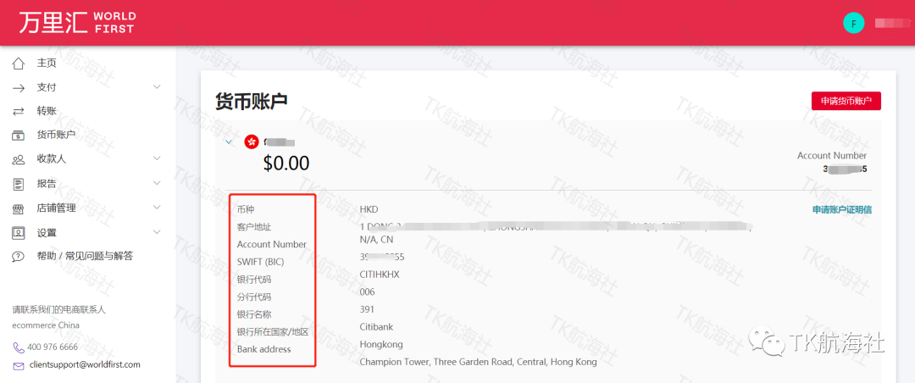This screenshot has width=915, height=383.
Task: Click the arrow icon beside 支付
Action: (19, 87)
